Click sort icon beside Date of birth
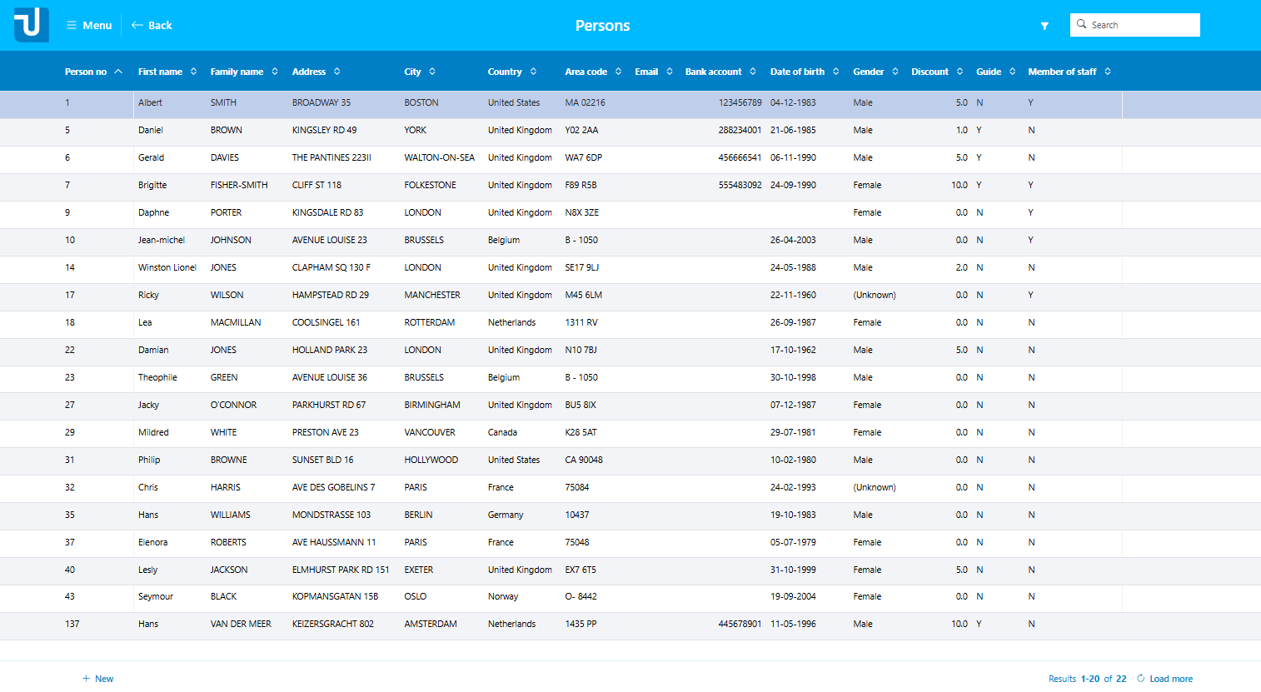This screenshot has height=692, width=1261. (835, 72)
